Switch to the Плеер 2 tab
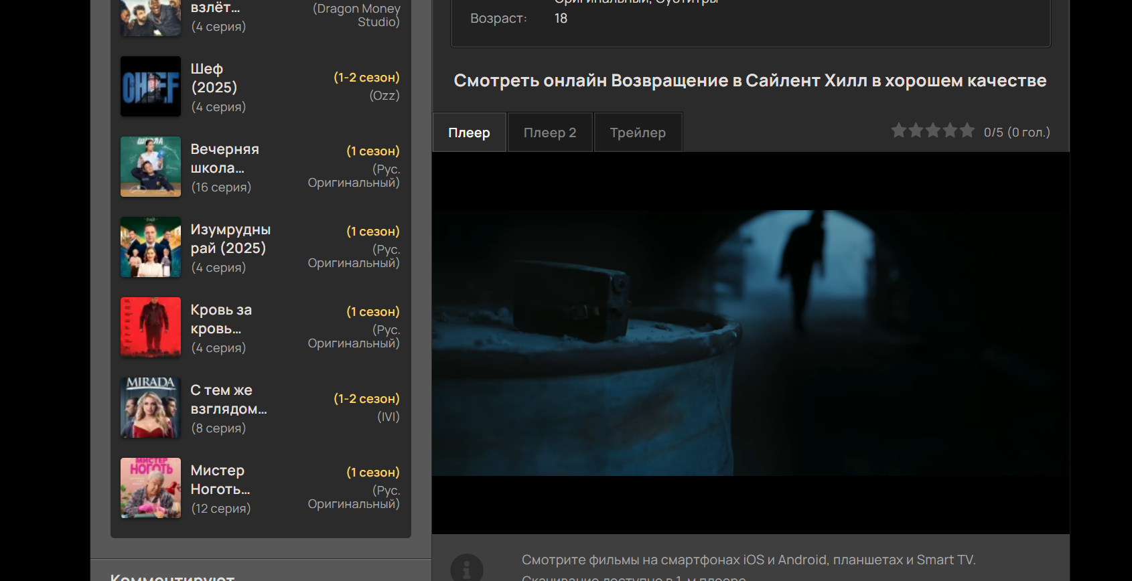The width and height of the screenshot is (1132, 581). coord(550,133)
